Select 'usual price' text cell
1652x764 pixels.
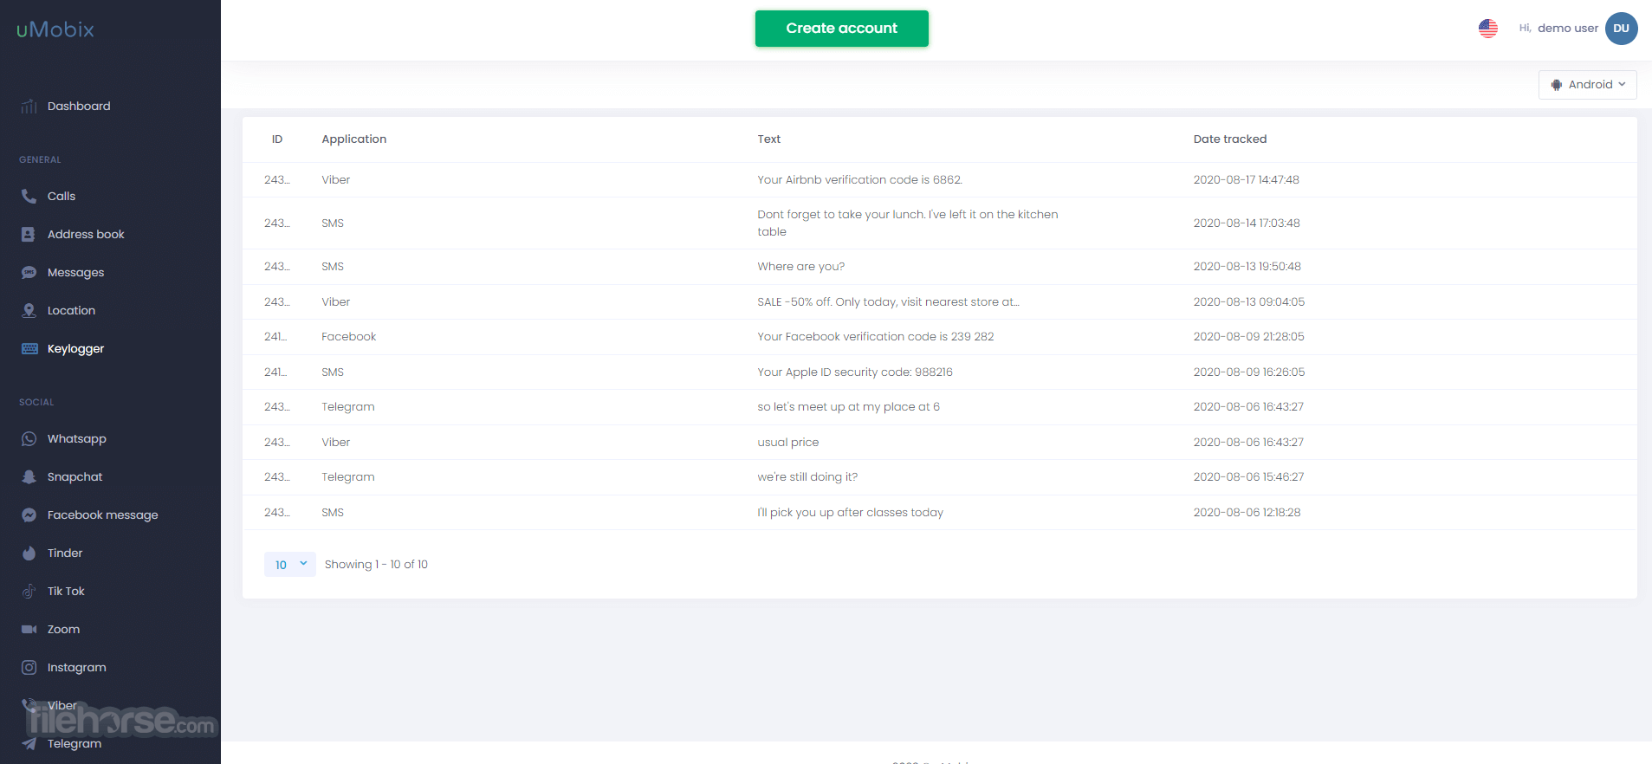tap(788, 443)
